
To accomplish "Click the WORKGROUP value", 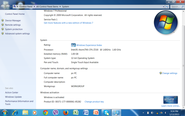I will (78, 86).
